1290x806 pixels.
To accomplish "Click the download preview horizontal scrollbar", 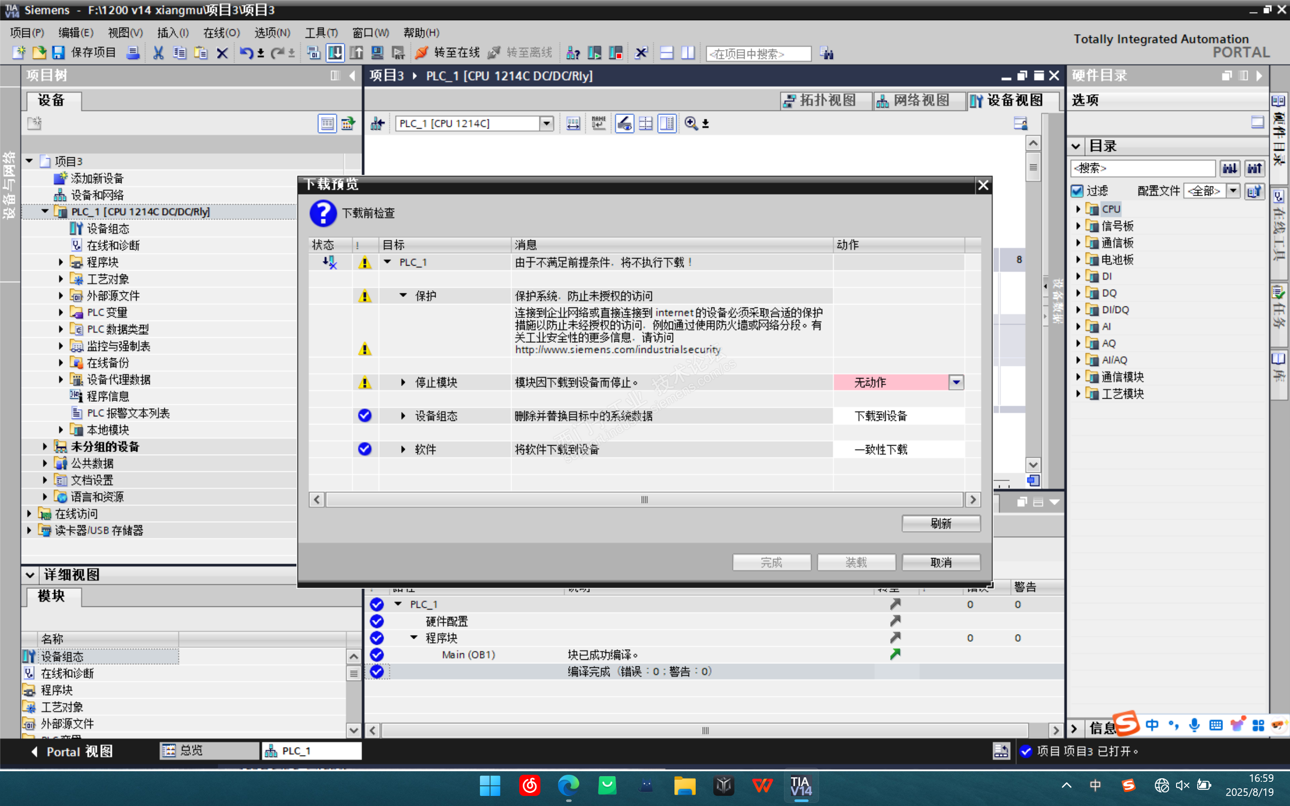I will [644, 500].
